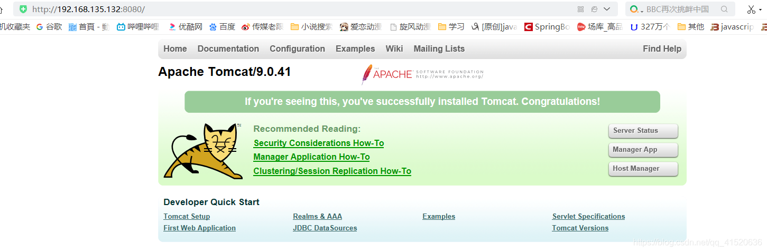The image size is (767, 252).
Task: Click the Developer Quick Start heading
Action: click(211, 202)
